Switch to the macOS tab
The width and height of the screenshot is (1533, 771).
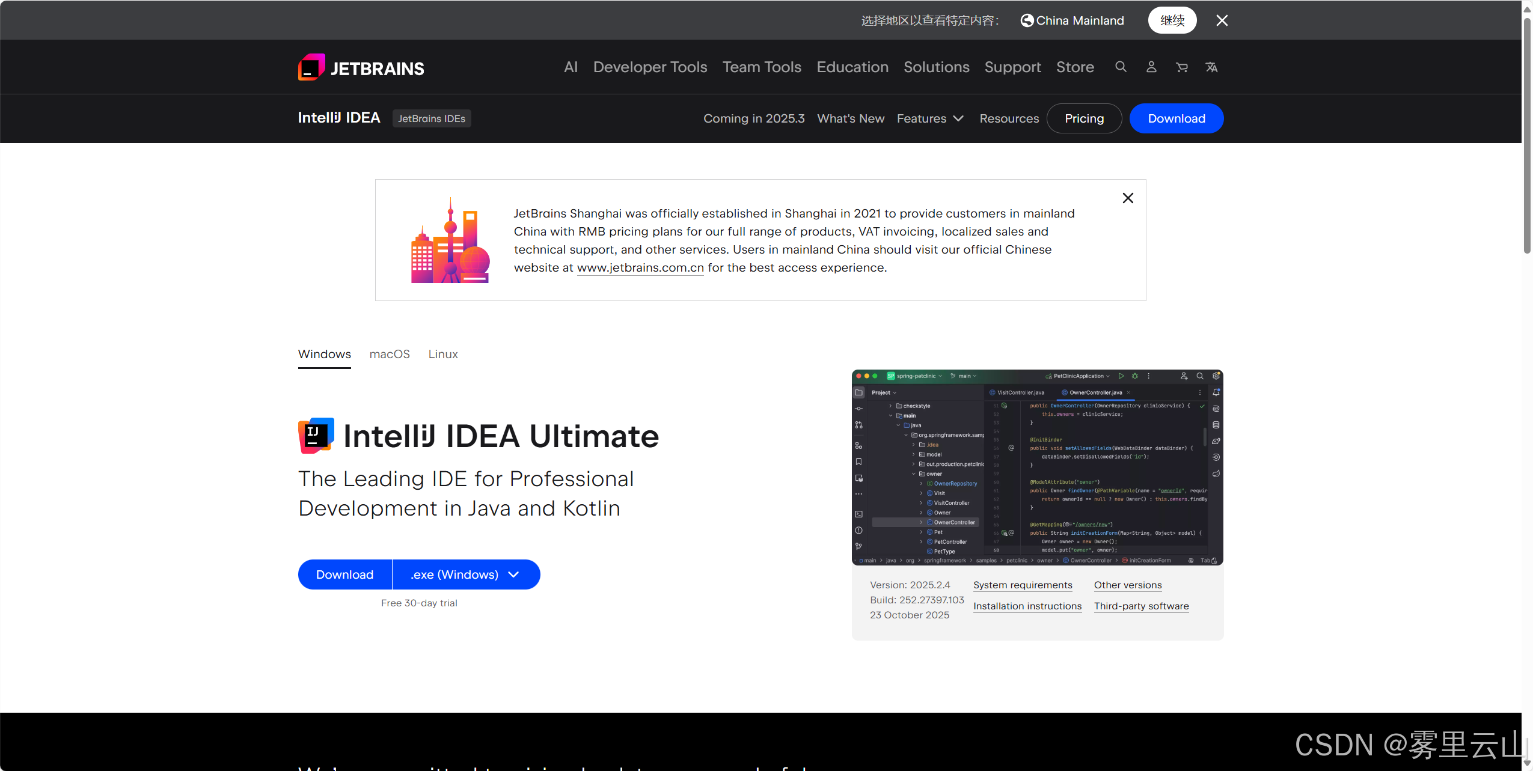click(390, 354)
